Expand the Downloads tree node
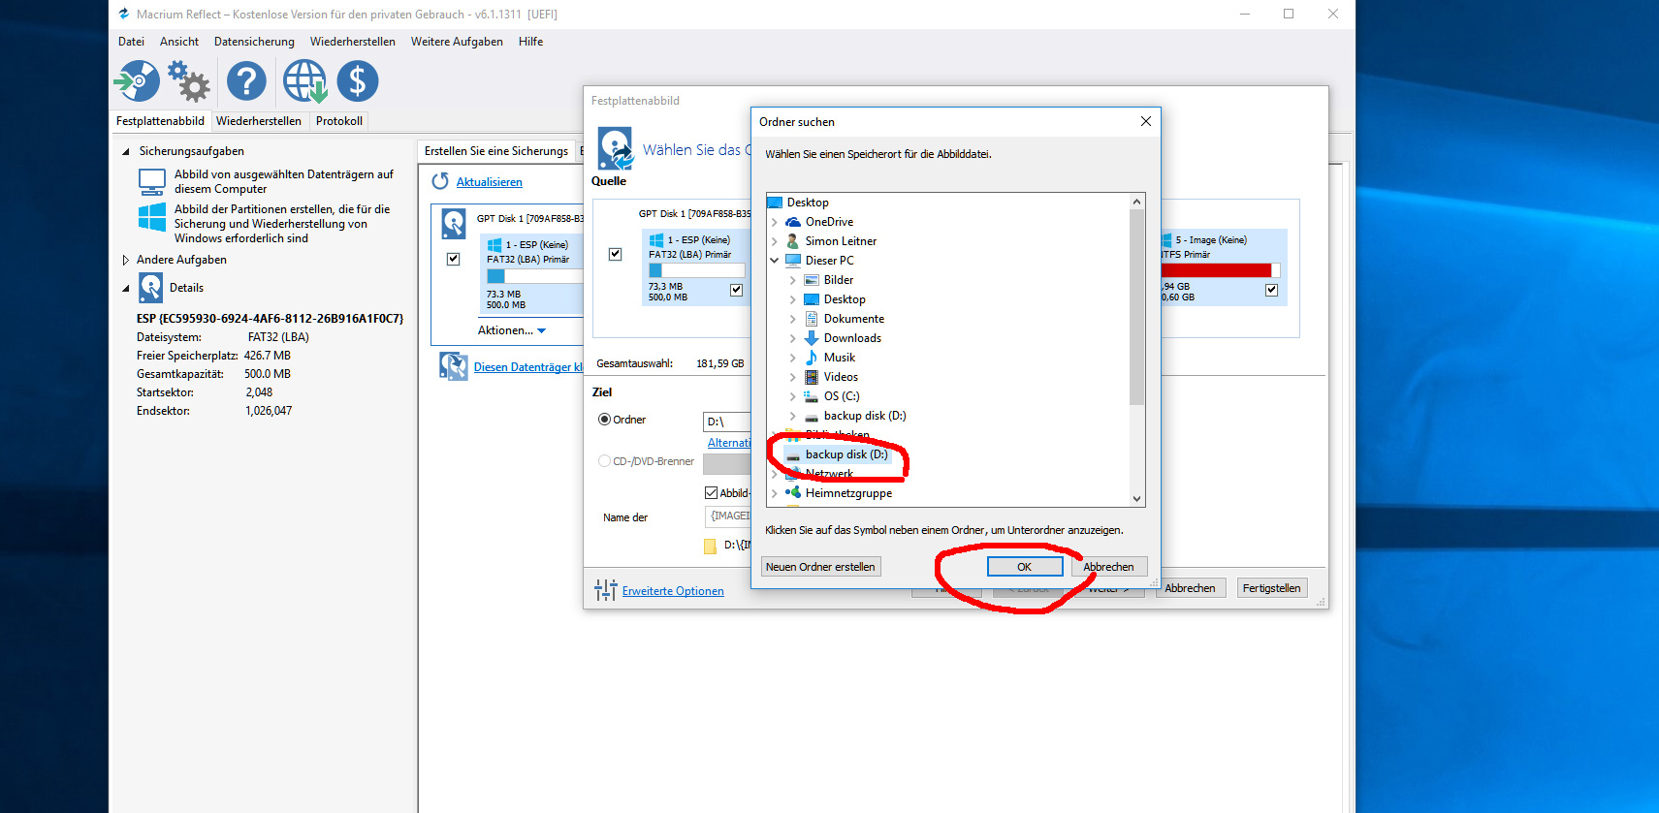This screenshot has height=813, width=1659. 792,338
